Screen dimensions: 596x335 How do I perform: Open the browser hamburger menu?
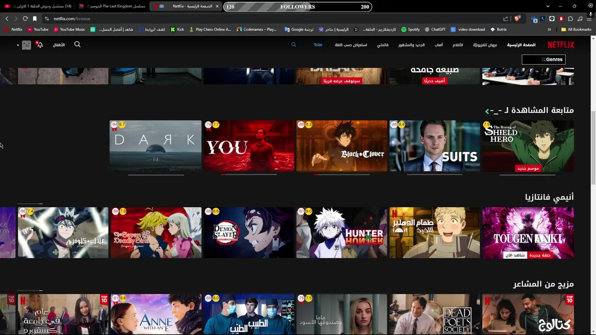pyautogui.click(x=589, y=19)
